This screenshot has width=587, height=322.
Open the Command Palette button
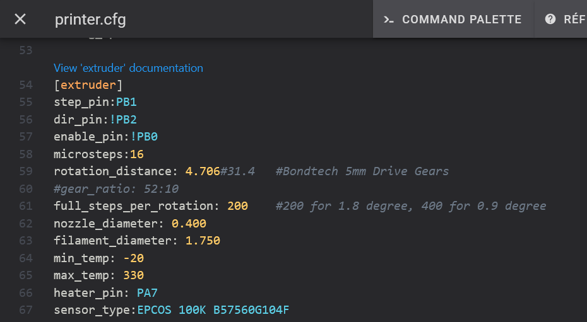453,20
